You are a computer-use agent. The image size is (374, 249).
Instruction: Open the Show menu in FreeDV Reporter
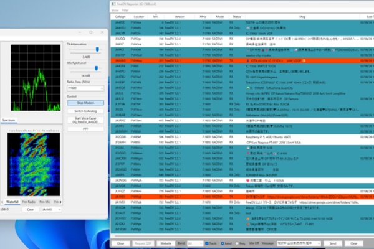tap(115, 10)
